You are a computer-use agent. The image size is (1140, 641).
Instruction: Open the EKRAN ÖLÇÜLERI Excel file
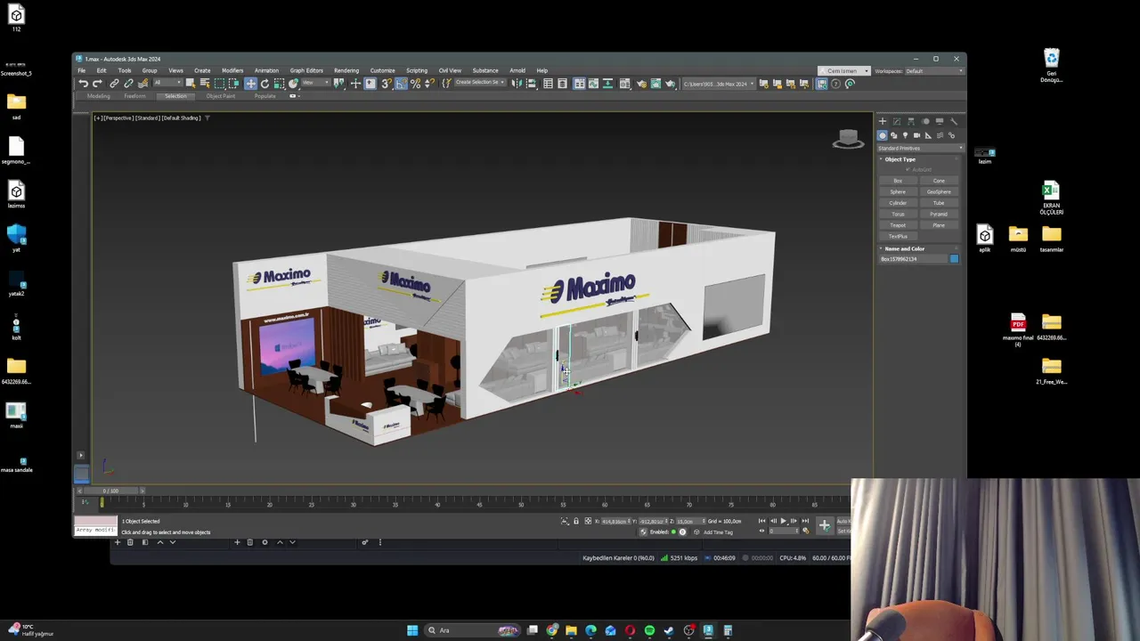tap(1051, 198)
